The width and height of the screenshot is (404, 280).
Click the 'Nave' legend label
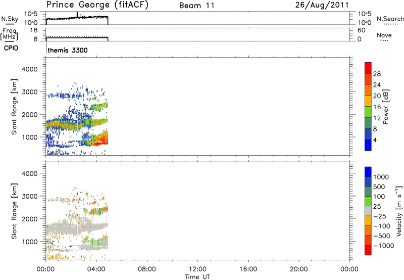point(384,35)
